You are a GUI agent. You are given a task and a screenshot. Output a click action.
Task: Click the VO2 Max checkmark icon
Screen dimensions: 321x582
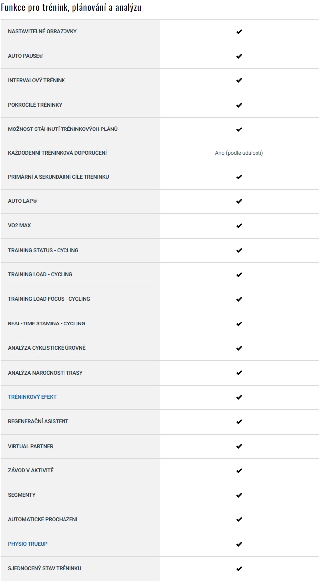[239, 226]
